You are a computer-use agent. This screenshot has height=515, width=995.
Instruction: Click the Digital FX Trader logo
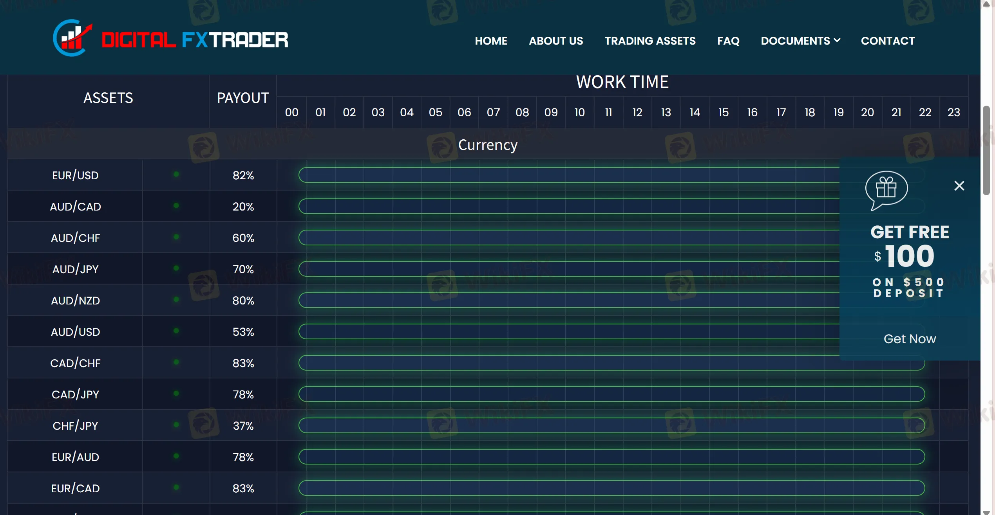pos(170,39)
